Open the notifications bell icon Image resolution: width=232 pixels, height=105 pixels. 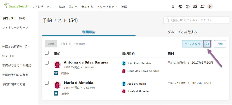pos(202,6)
